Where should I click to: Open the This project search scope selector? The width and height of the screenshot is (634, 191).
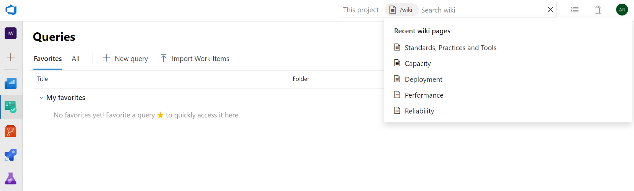tap(360, 10)
